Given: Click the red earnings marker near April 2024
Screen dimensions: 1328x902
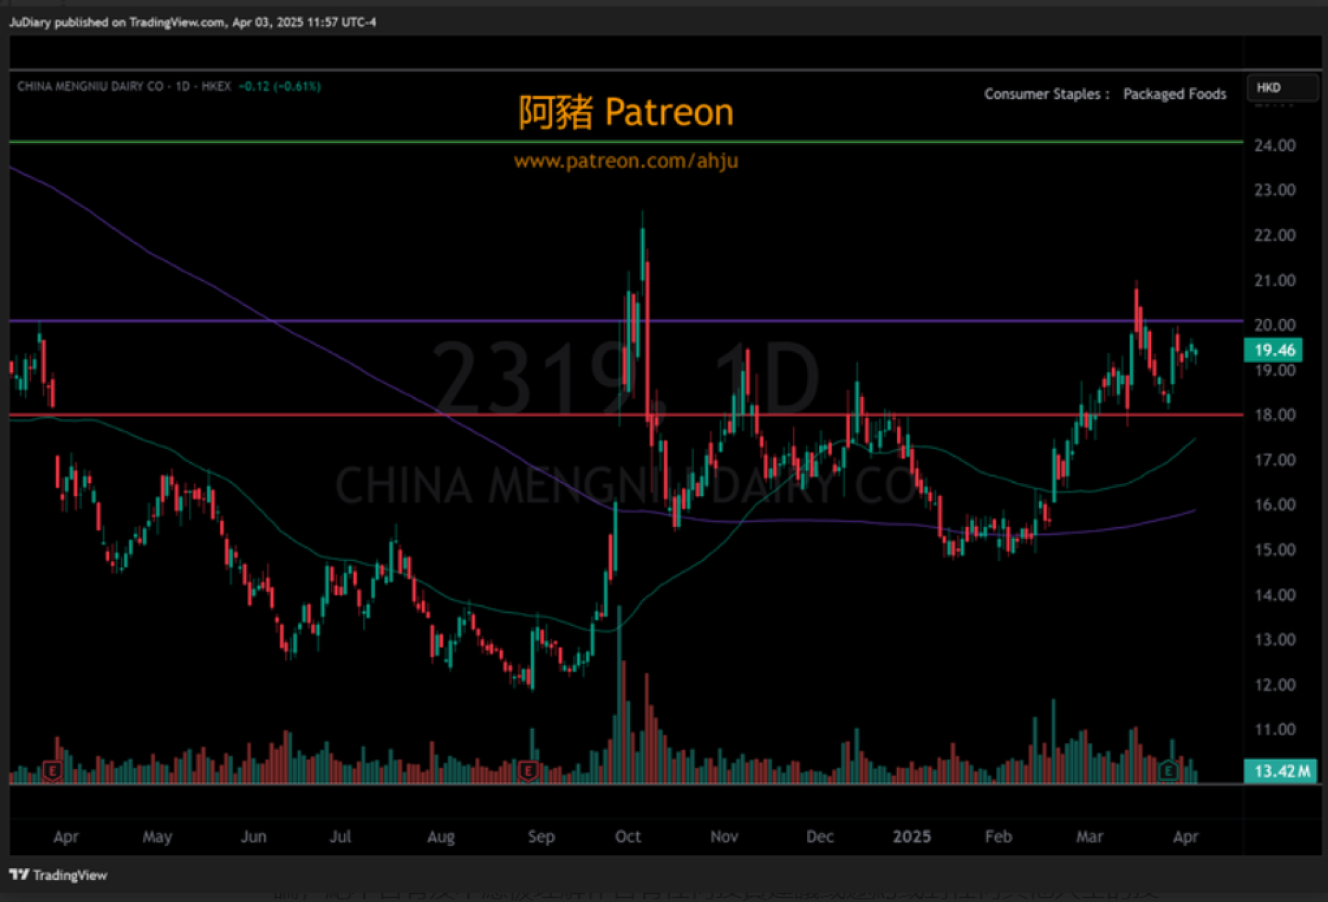Looking at the screenshot, I should [x=53, y=770].
